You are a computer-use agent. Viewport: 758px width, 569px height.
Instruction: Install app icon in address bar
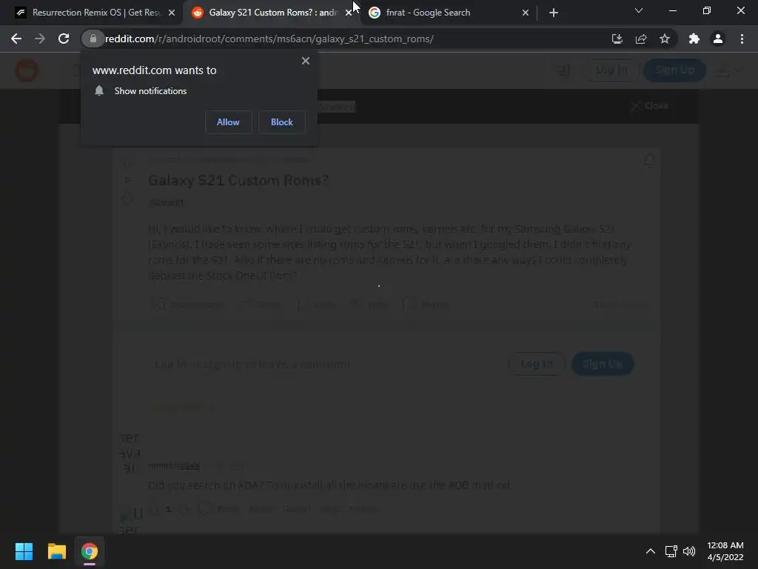pyautogui.click(x=617, y=39)
